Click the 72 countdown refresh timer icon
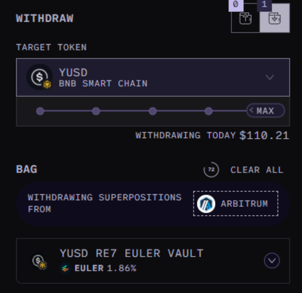The width and height of the screenshot is (302, 293). pos(211,170)
